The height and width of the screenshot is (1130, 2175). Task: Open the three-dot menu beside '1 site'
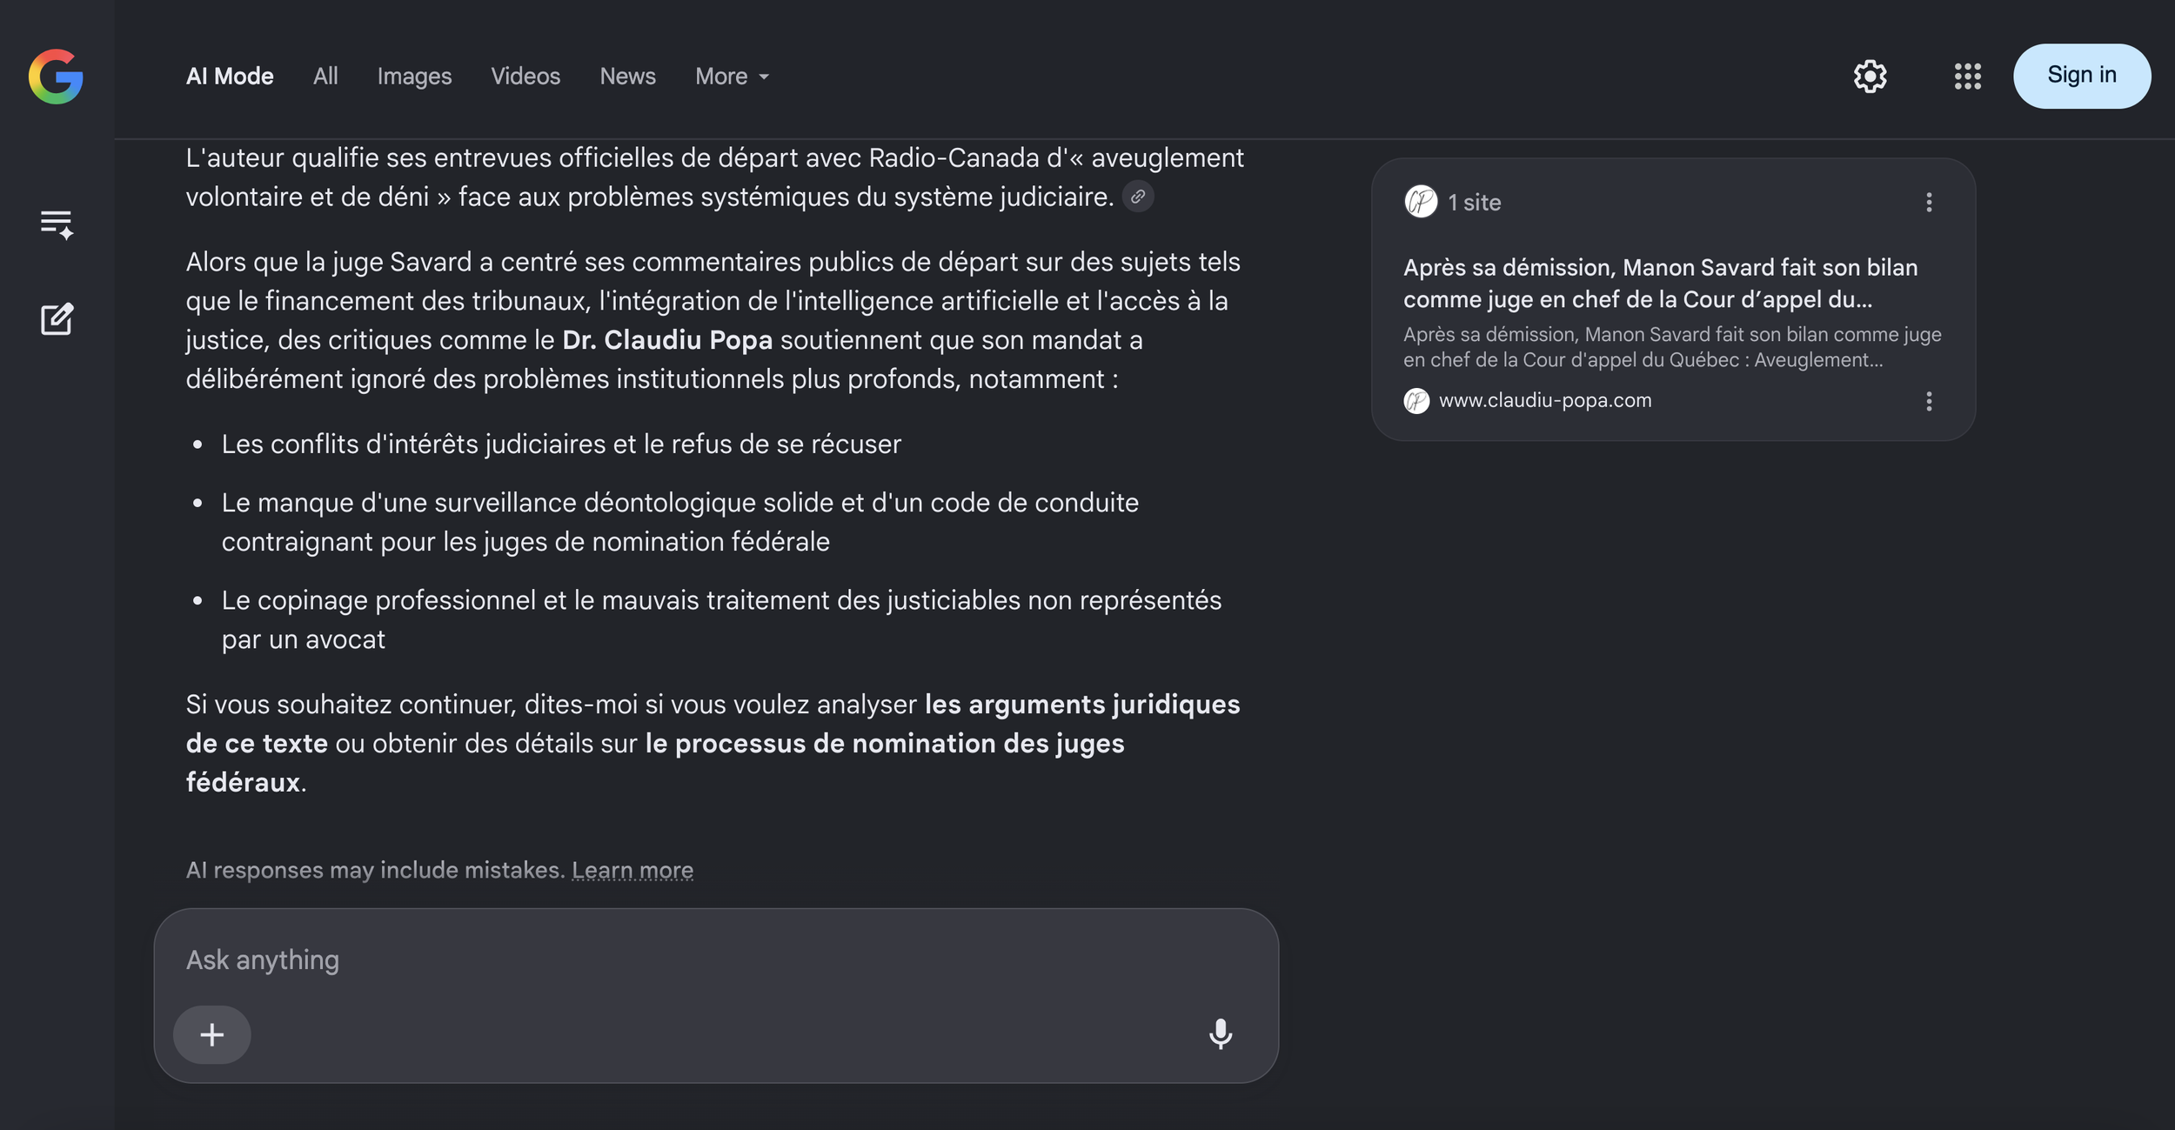[1929, 203]
